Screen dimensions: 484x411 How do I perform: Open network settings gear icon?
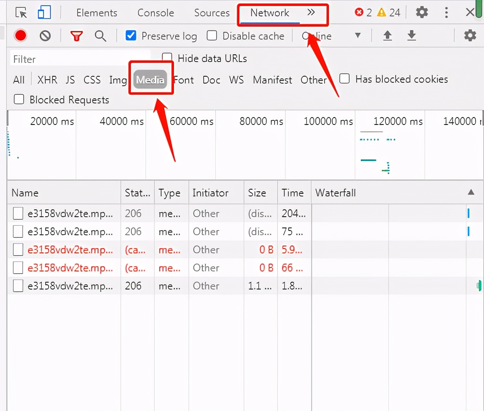(470, 36)
